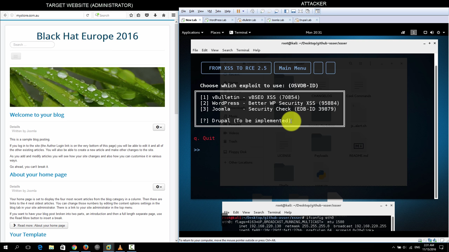Open the VMware Edit menu
Viewport: 449px width, 252px height.
(192, 11)
